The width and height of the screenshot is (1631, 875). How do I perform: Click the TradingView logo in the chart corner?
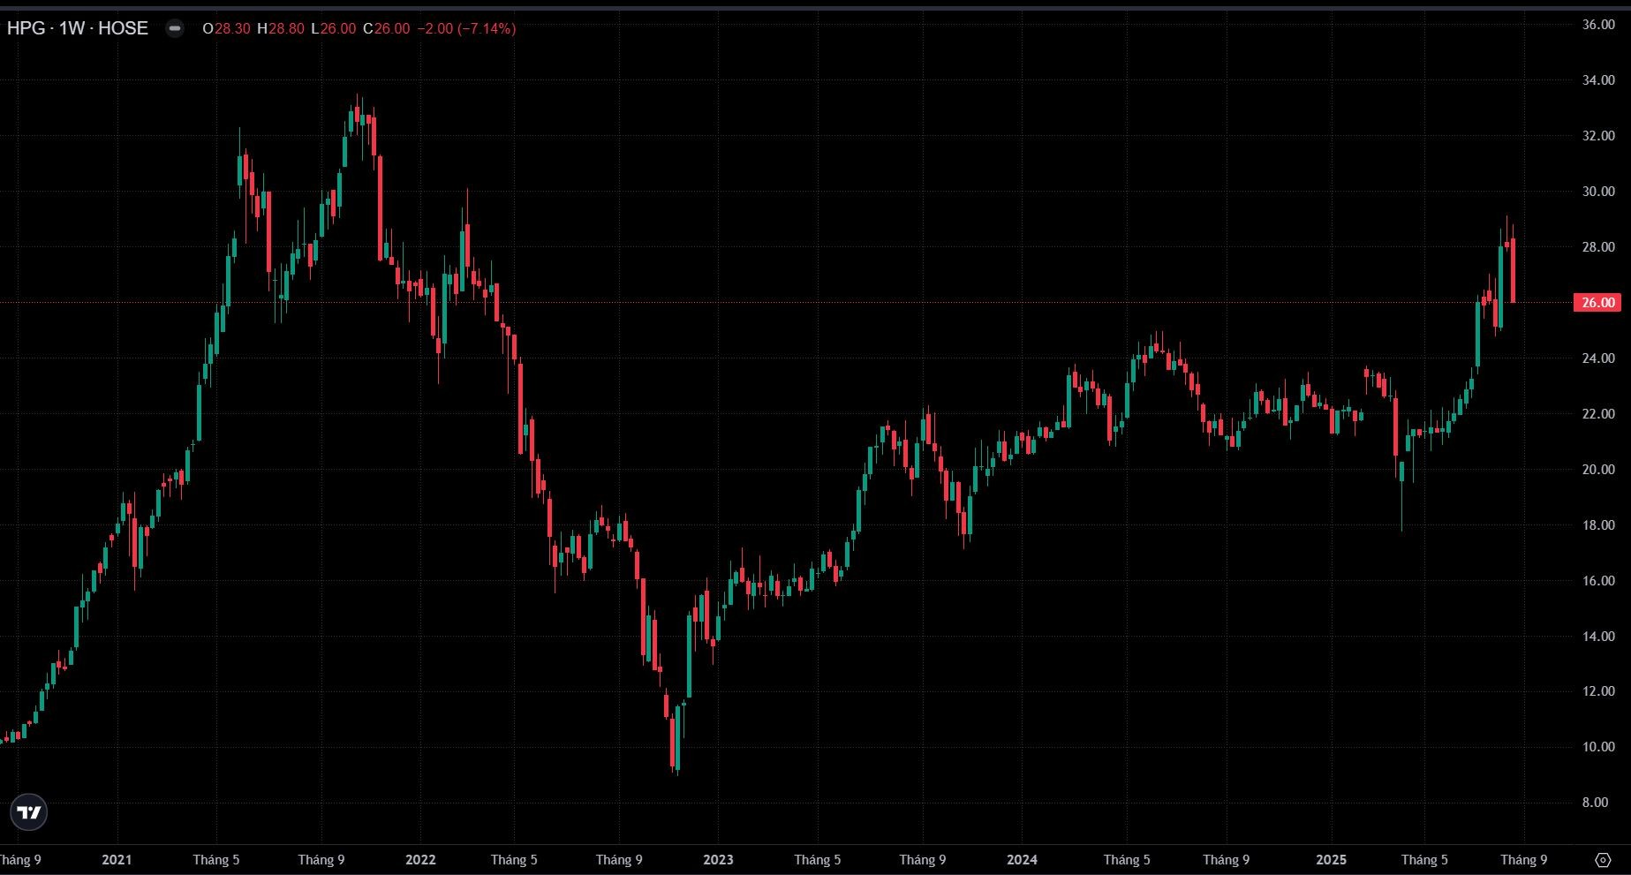coord(28,812)
